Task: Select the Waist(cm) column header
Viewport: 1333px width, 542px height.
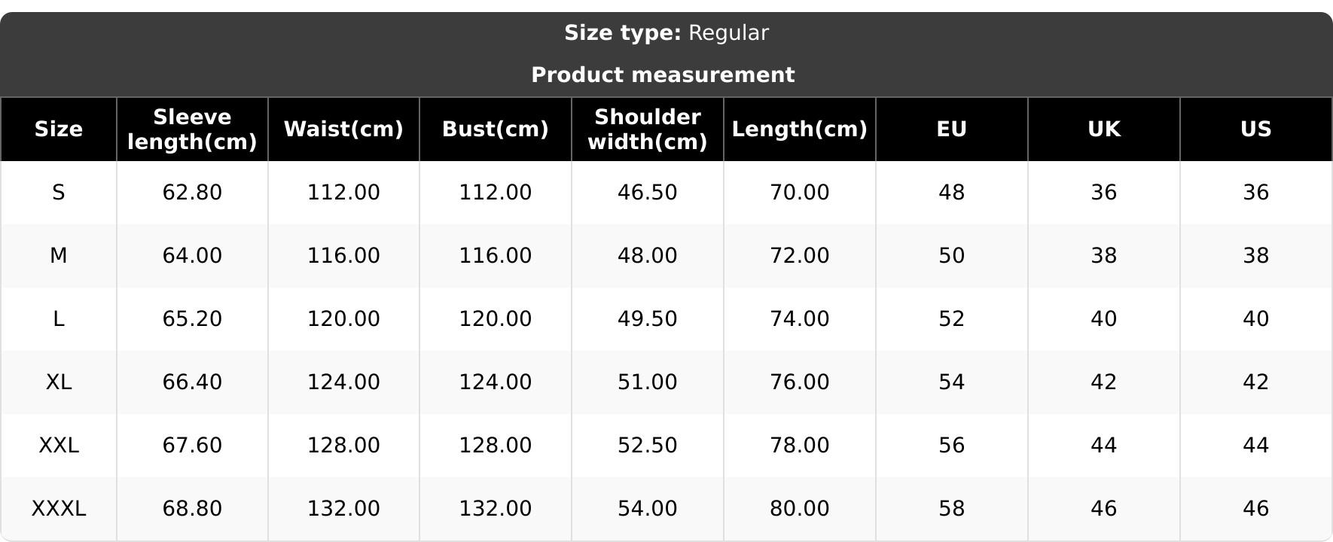Action: pyautogui.click(x=343, y=129)
